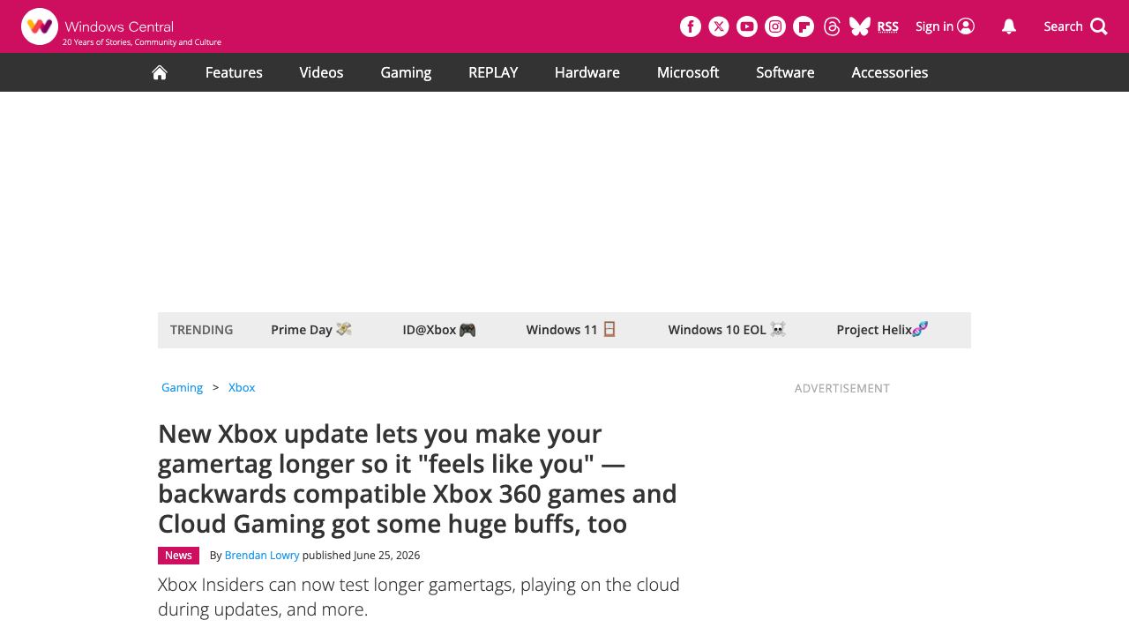1129x635 pixels.
Task: Click the Xbox breadcrumb link
Action: 242,387
